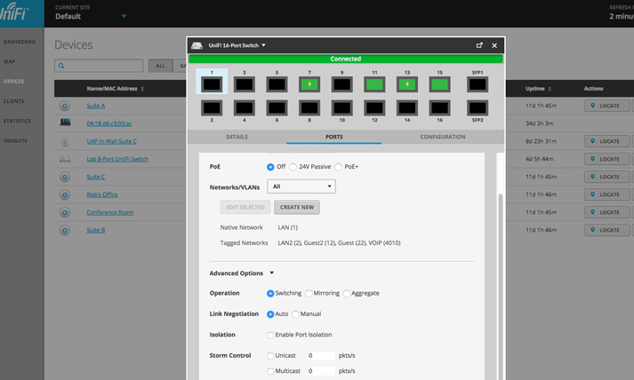Pop out the switch panel window
The width and height of the screenshot is (634, 380).
click(479, 45)
